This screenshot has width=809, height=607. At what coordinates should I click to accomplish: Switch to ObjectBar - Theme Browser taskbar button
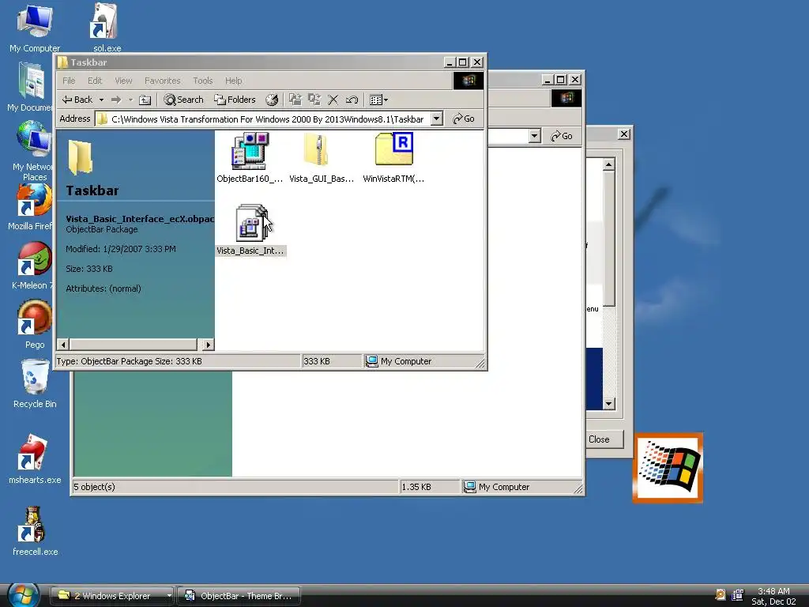pyautogui.click(x=239, y=596)
